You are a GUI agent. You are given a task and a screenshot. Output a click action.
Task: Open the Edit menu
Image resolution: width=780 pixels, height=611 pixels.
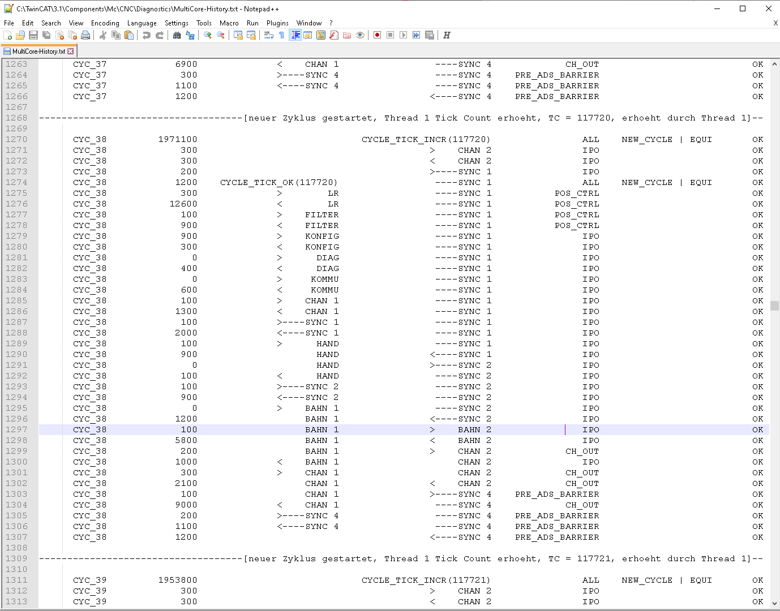pos(28,23)
